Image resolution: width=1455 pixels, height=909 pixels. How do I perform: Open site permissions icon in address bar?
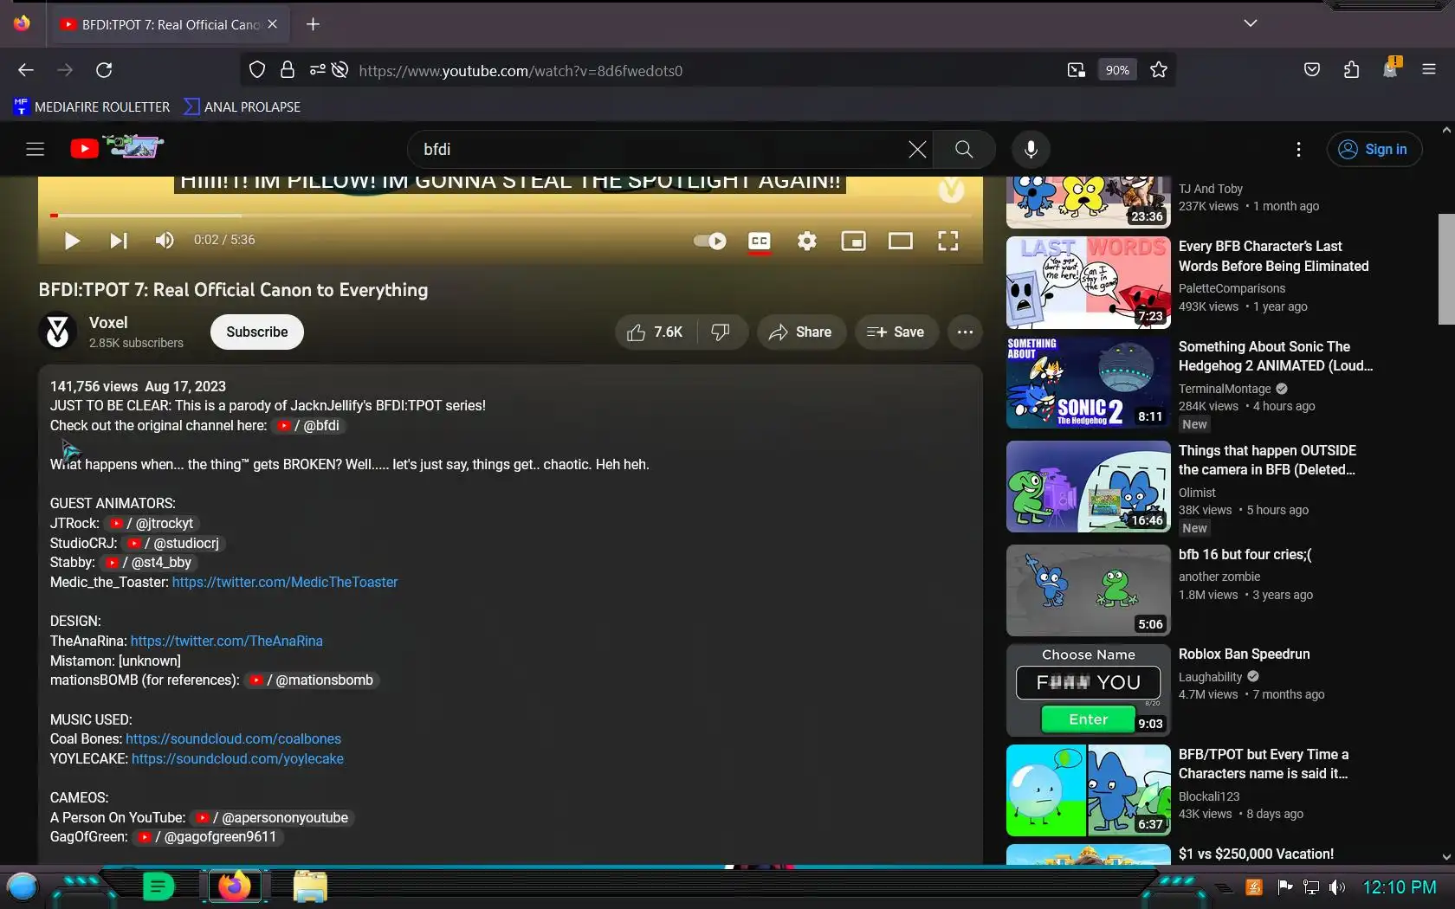(318, 70)
